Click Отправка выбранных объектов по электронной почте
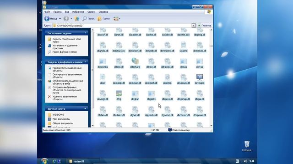Viewport: 293px width, 164px height. click(67, 90)
